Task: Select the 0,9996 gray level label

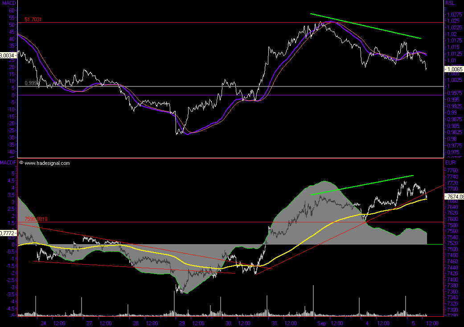Action: point(32,83)
